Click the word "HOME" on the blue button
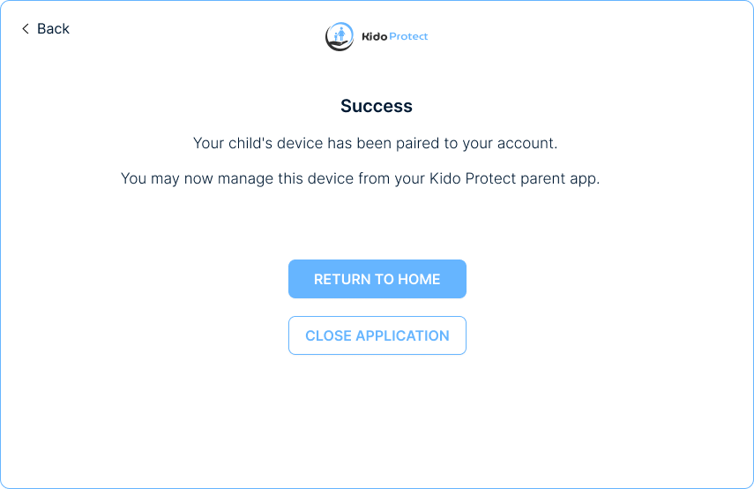This screenshot has height=489, width=754. tap(419, 279)
